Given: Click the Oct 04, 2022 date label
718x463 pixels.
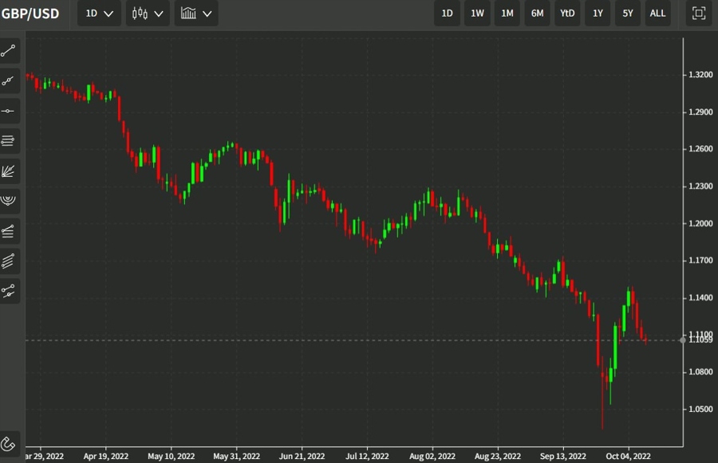Looking at the screenshot, I should coord(628,456).
